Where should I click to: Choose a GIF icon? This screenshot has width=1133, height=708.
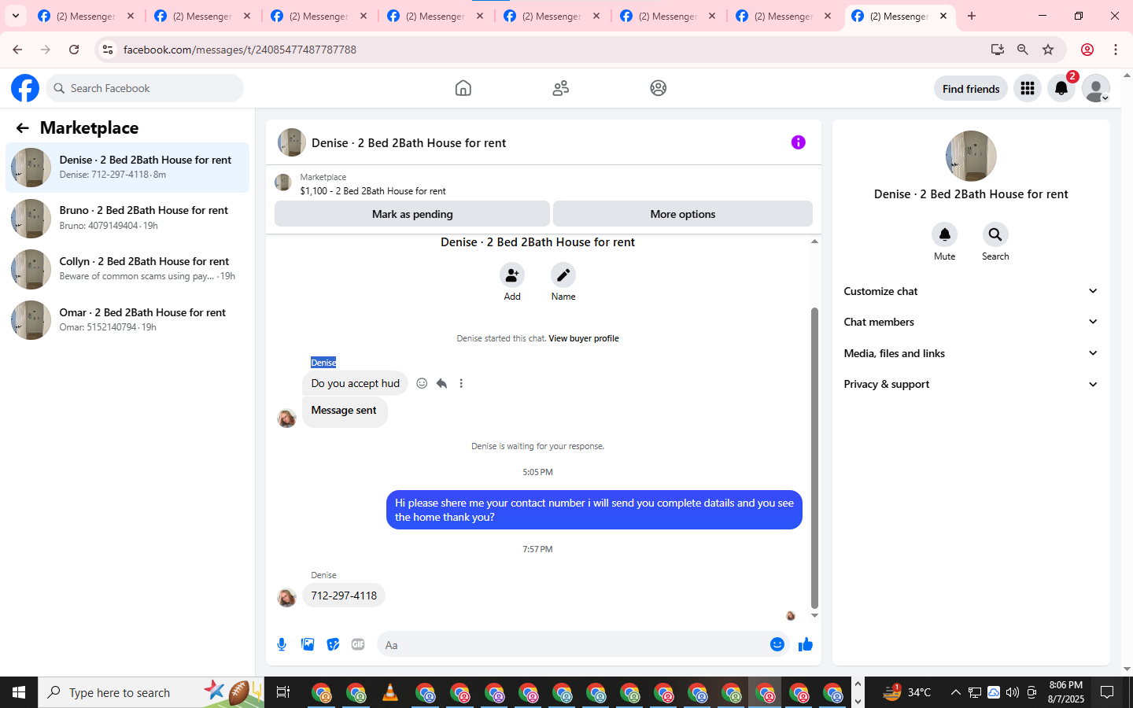coord(358,644)
